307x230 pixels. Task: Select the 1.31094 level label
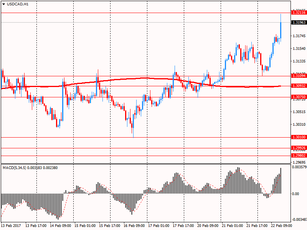[299, 76]
